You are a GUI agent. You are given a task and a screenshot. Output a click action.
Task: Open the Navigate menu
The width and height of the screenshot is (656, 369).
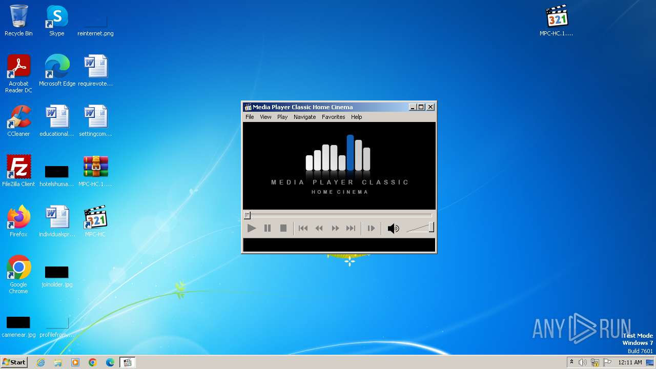pos(304,117)
